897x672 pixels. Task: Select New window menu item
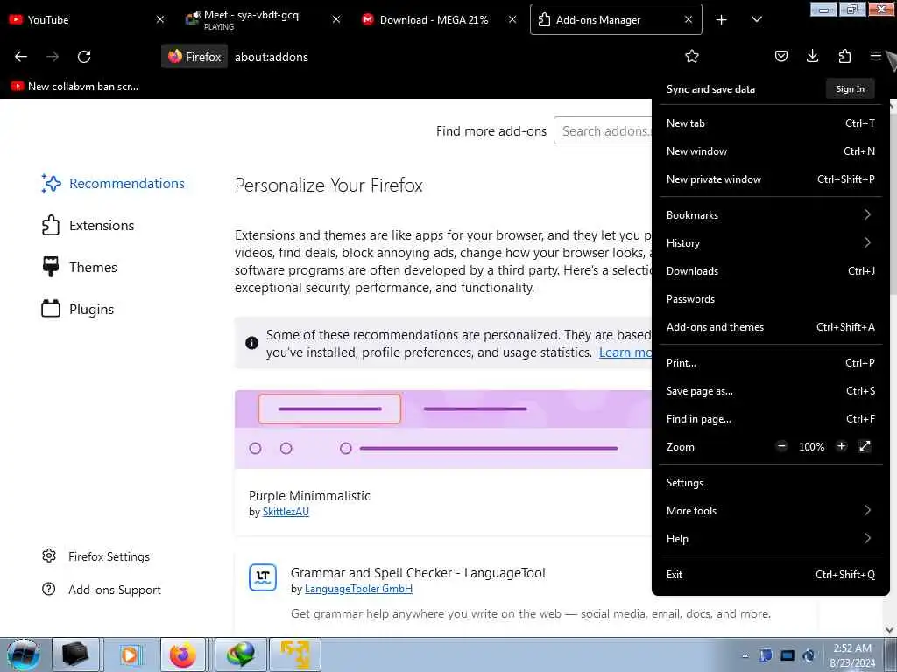point(771,150)
